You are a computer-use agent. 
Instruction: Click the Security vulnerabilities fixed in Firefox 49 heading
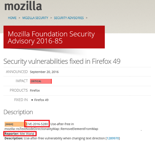pyautogui.click(x=62, y=61)
